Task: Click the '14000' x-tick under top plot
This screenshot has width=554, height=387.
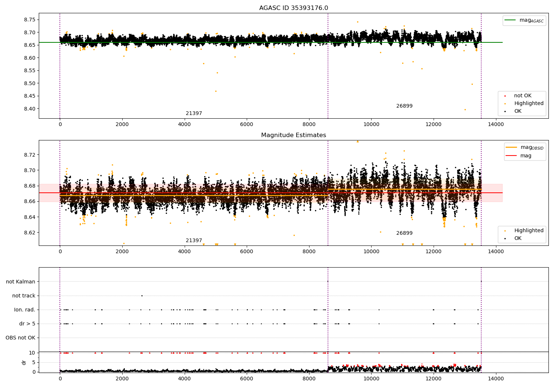Action: coord(496,125)
